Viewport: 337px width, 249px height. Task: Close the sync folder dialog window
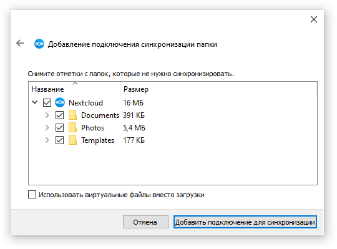(x=314, y=19)
